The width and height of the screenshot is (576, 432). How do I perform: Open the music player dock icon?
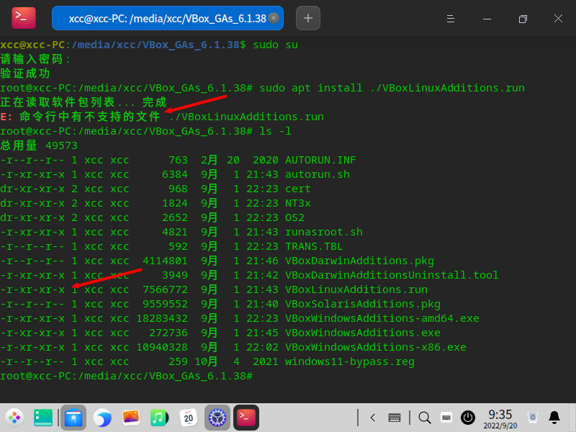tap(159, 418)
